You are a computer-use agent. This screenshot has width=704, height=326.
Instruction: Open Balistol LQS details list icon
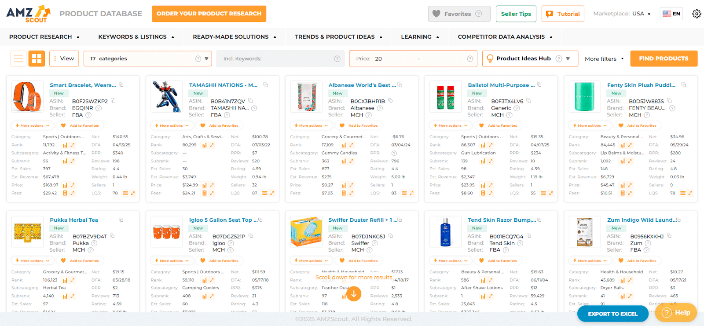coord(543,193)
